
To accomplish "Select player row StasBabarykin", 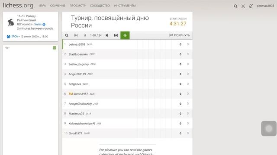I will 127,54.
